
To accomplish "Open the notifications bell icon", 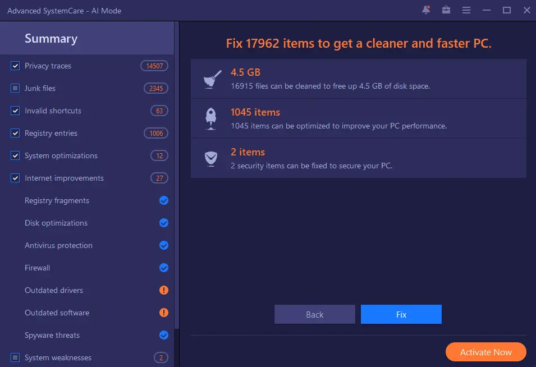I will tap(426, 10).
